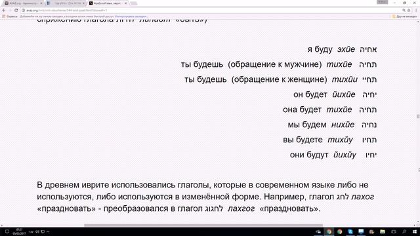Click the text 'я буду'
Image resolution: width=420 pixels, height=236 pixels.
click(x=320, y=49)
